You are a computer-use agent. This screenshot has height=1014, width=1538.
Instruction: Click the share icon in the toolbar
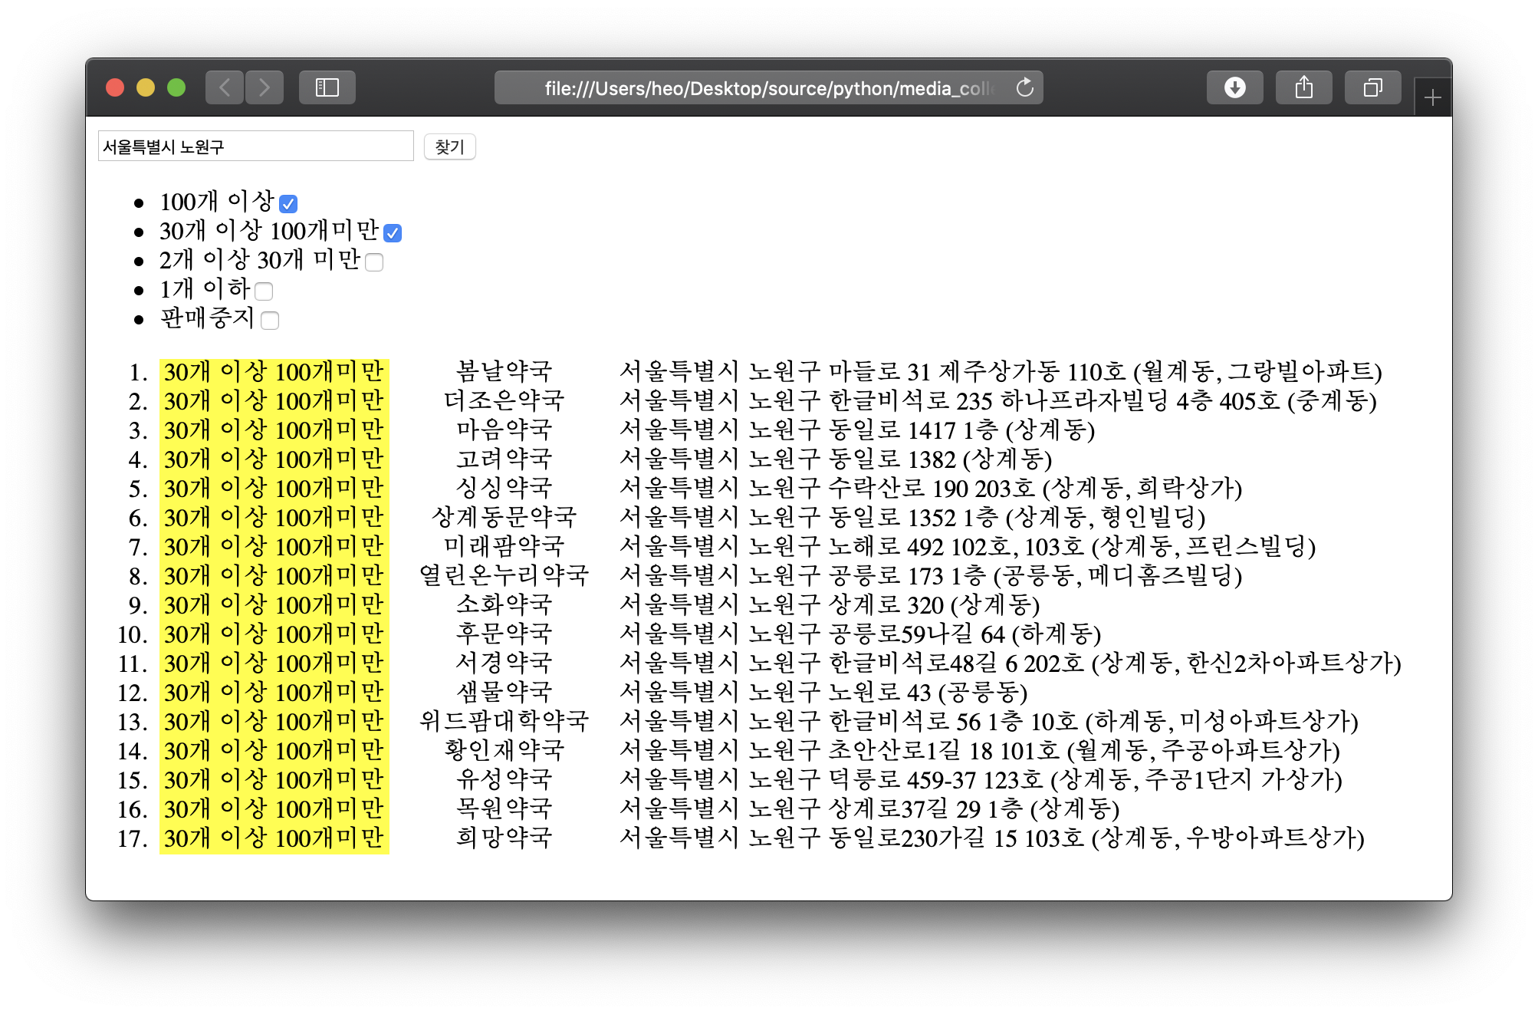click(x=1303, y=87)
